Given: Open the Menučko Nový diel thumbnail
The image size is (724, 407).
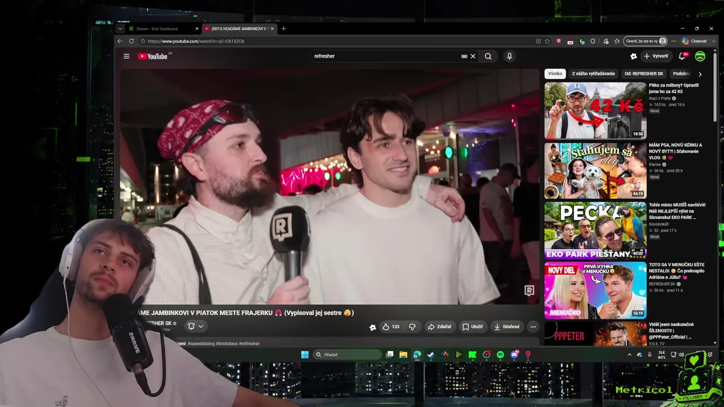Looking at the screenshot, I should coord(595,290).
